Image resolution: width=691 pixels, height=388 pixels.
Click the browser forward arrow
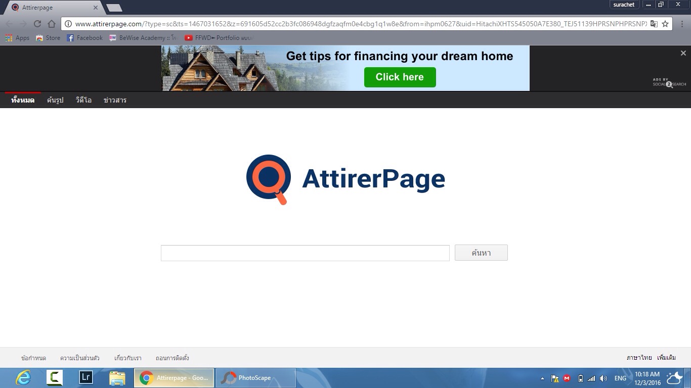[x=23, y=24]
